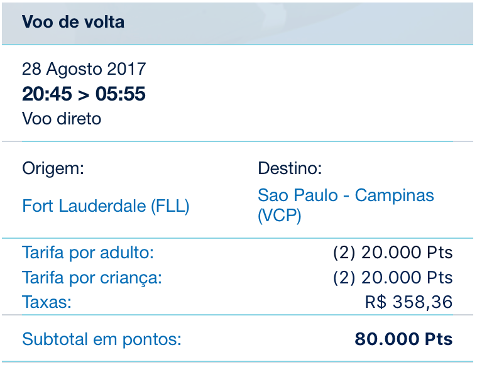Screen dimensions: 477x367
Task: Click the (FLL) airport code text
Action: pos(170,205)
